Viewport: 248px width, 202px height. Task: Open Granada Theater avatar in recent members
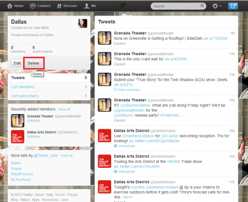[18, 121]
